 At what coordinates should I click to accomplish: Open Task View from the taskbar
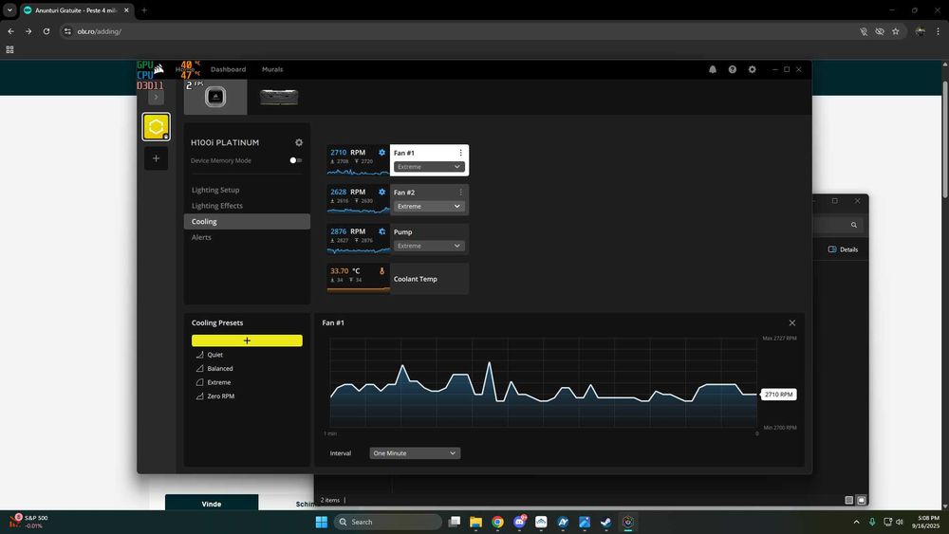pos(455,522)
